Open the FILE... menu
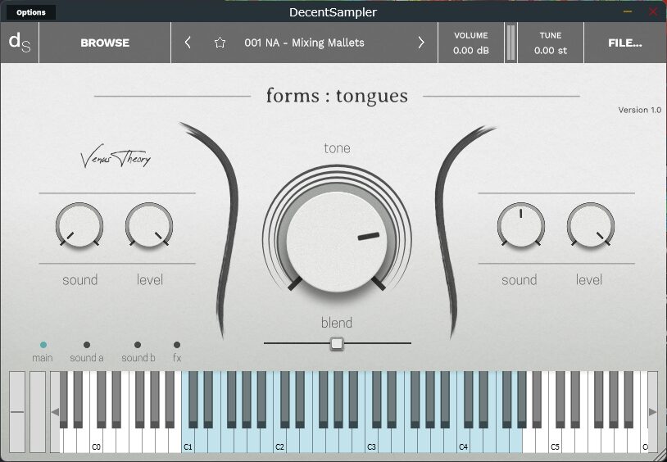 pos(624,43)
